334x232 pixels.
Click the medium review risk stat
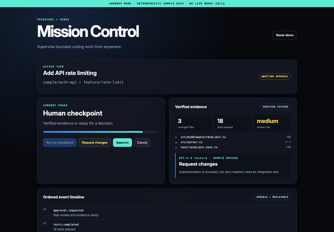pos(272,123)
